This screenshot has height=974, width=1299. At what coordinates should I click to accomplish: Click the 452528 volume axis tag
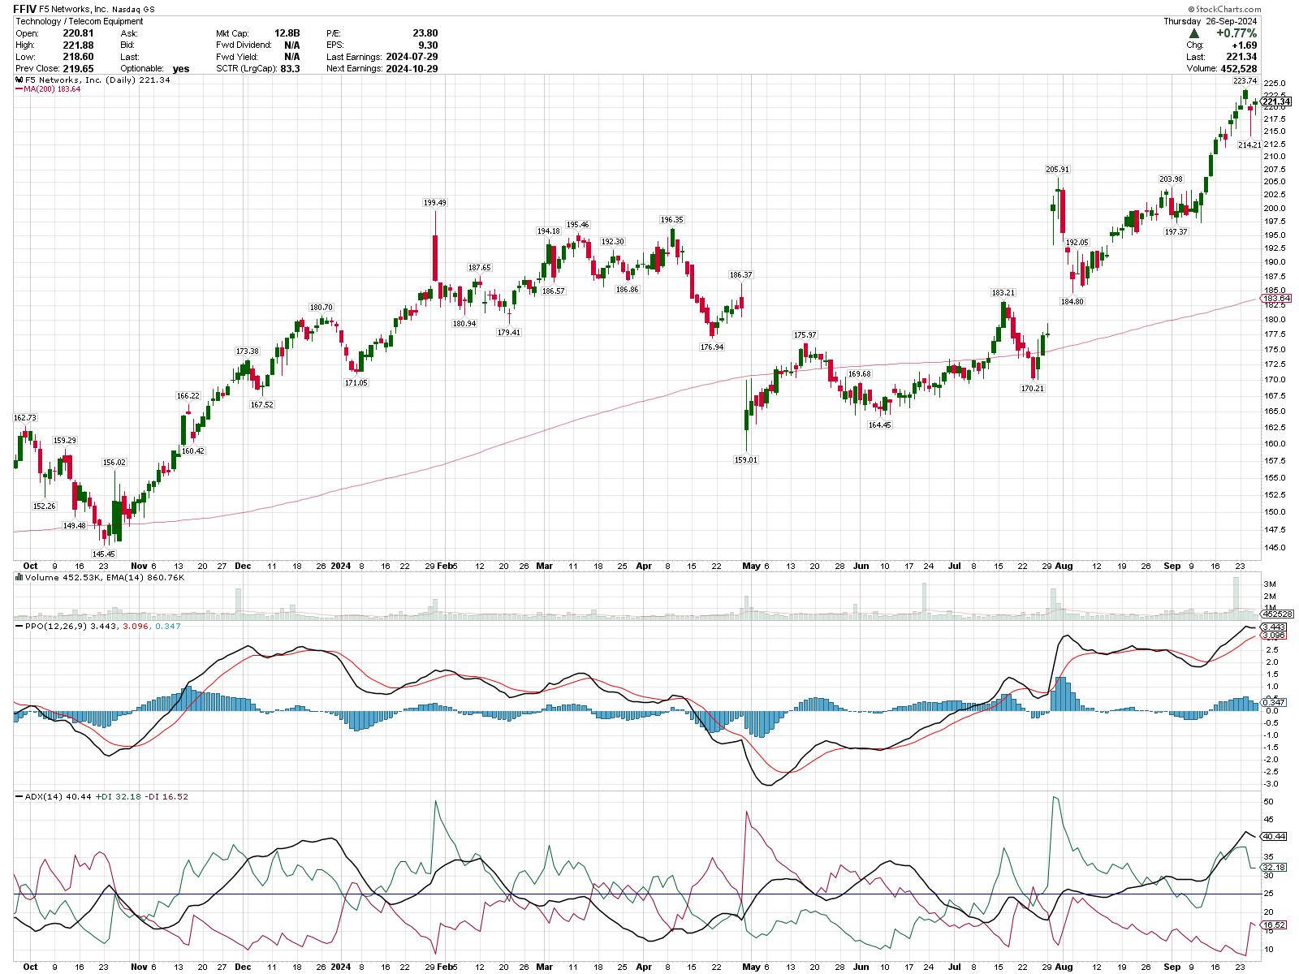click(1276, 614)
